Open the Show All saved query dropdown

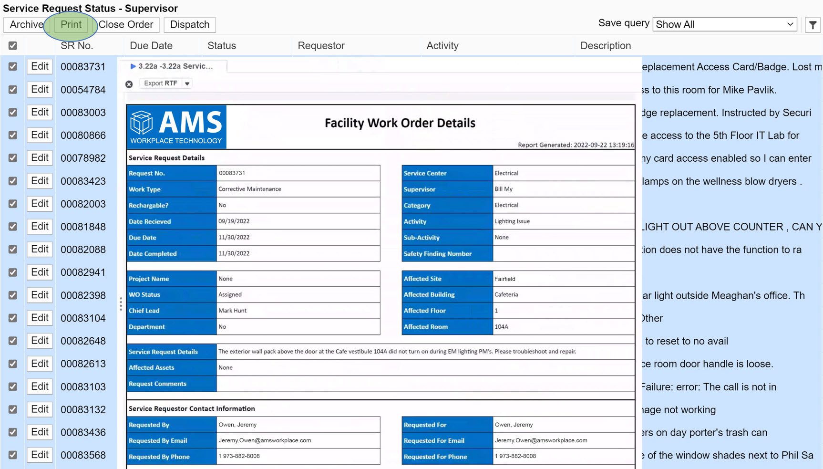coord(724,24)
